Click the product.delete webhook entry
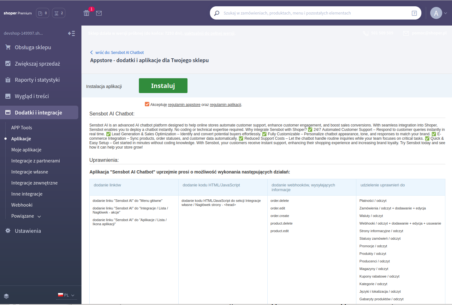This screenshot has width=452, height=305. [282, 223]
